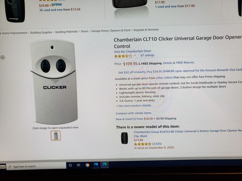Open the 87 ratings link
The height and width of the screenshot is (181, 242).
point(147,55)
